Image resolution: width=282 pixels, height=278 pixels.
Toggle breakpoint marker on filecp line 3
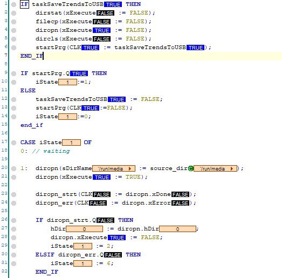[13, 22]
